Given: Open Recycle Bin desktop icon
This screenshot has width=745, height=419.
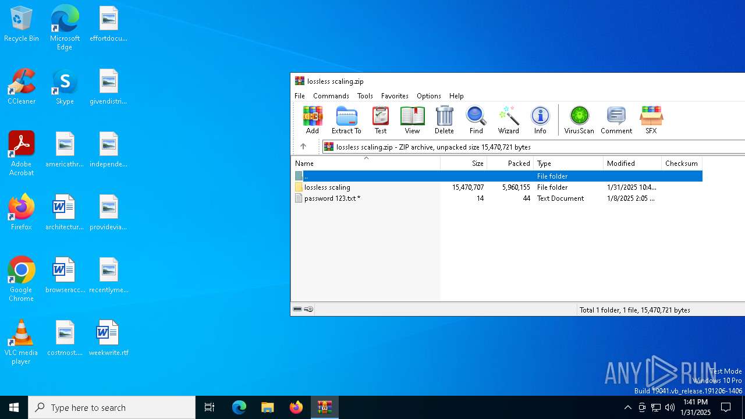Looking at the screenshot, I should pos(22,24).
